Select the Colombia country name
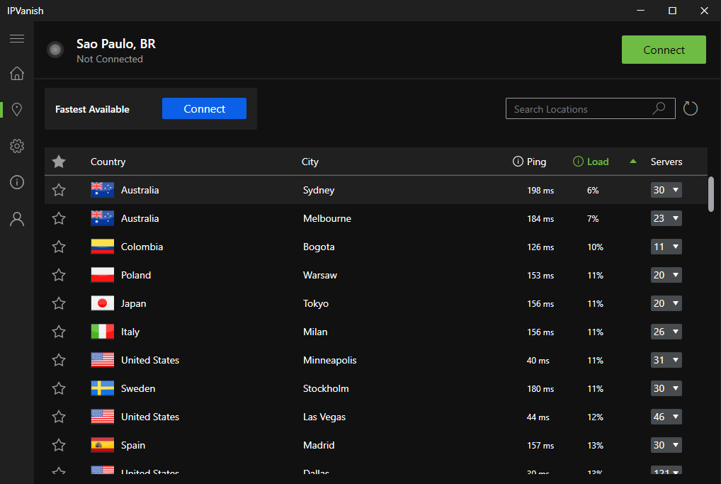This screenshot has height=484, width=721. click(x=142, y=247)
